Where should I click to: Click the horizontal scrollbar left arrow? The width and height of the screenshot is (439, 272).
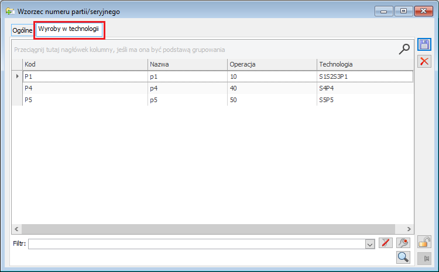tap(16, 229)
